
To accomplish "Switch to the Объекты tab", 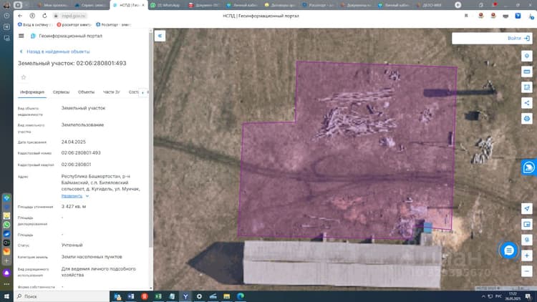I will (86, 92).
